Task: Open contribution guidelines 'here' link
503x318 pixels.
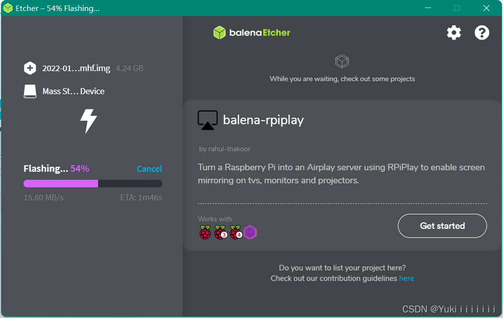Action: [x=406, y=278]
